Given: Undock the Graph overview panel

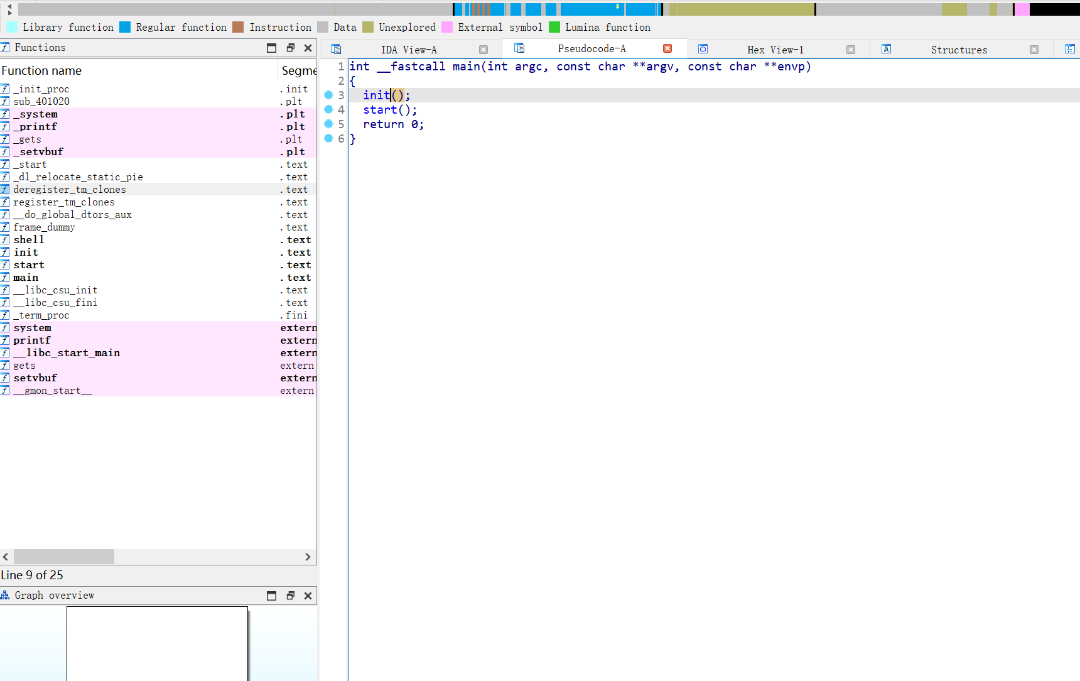Looking at the screenshot, I should (x=290, y=596).
